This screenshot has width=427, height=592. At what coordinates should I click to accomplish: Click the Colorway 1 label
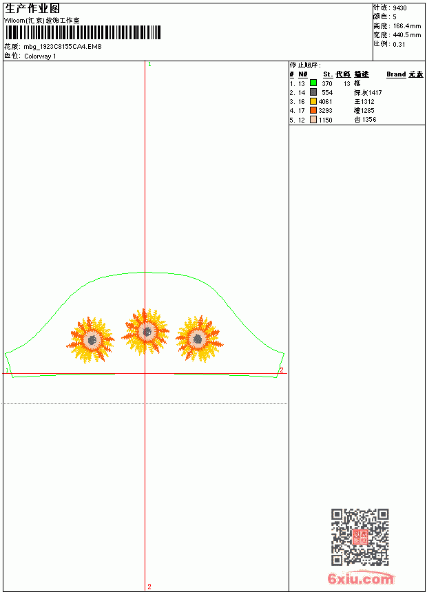click(40, 56)
